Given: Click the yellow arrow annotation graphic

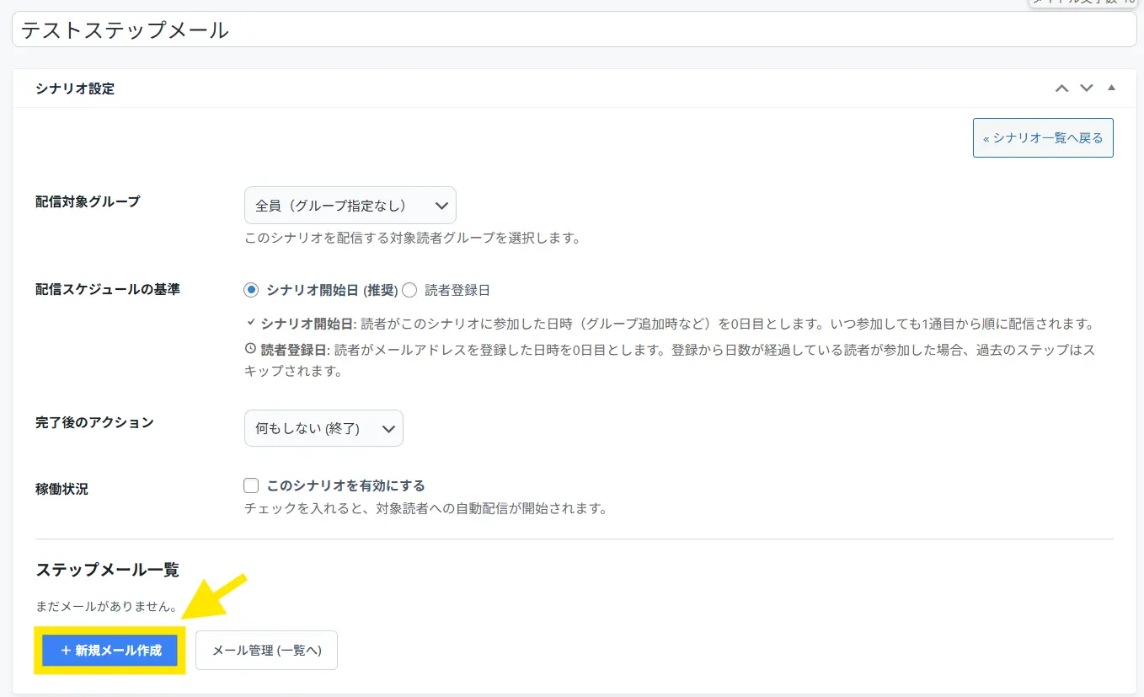Looking at the screenshot, I should click(x=215, y=602).
